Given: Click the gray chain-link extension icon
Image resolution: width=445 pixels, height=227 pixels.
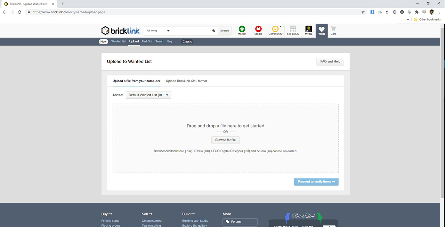Looking at the screenshot, I should (380, 12).
